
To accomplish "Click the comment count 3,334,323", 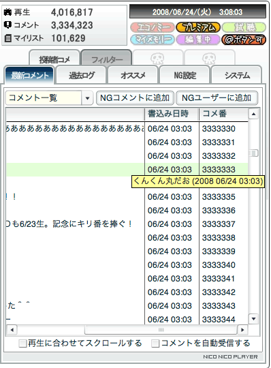I will (x=72, y=25).
